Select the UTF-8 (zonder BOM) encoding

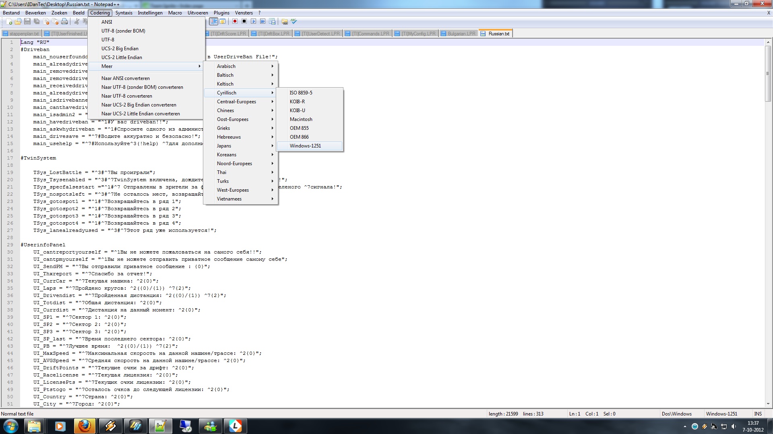(123, 31)
